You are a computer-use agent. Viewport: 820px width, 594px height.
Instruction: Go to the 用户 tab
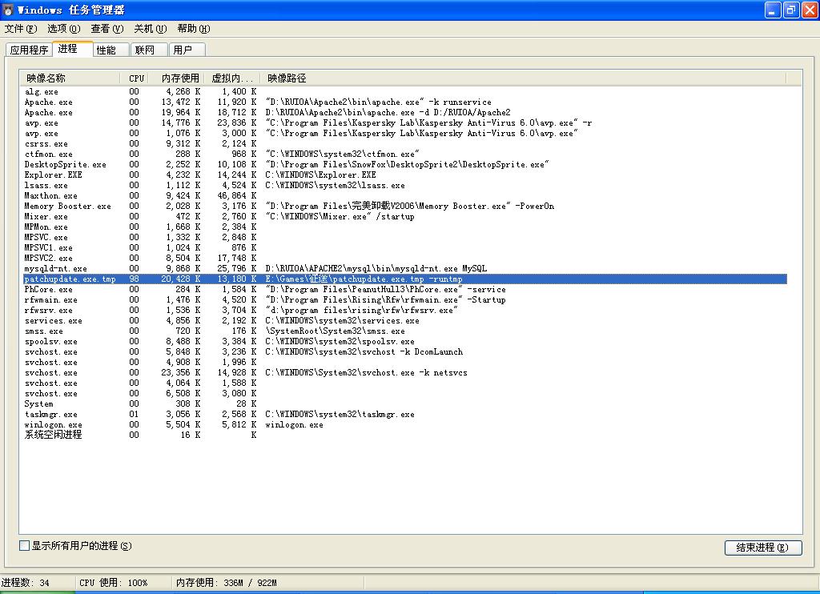point(187,50)
